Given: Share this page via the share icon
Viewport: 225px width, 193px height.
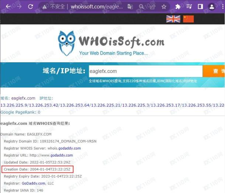Looking at the screenshot, I should [153, 7].
